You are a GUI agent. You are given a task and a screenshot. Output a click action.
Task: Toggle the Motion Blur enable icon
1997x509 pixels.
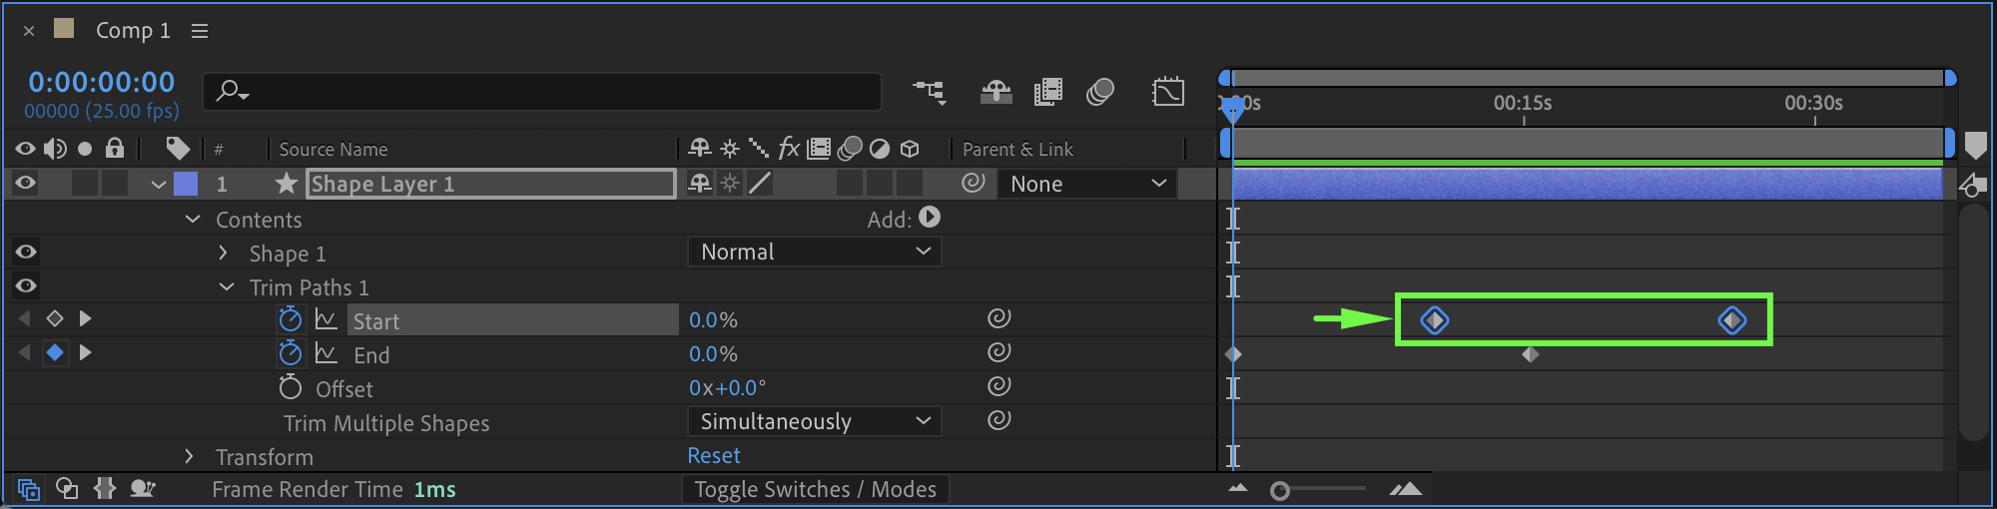[1099, 92]
